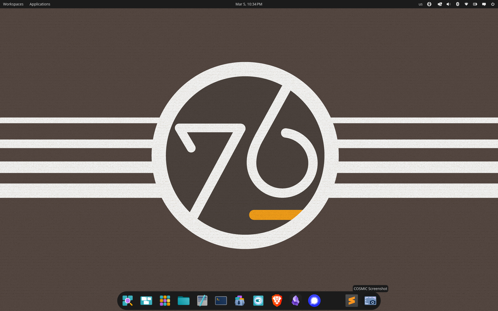Open the launcher search icon in dock
Screen dimensions: 498x311
127,301
